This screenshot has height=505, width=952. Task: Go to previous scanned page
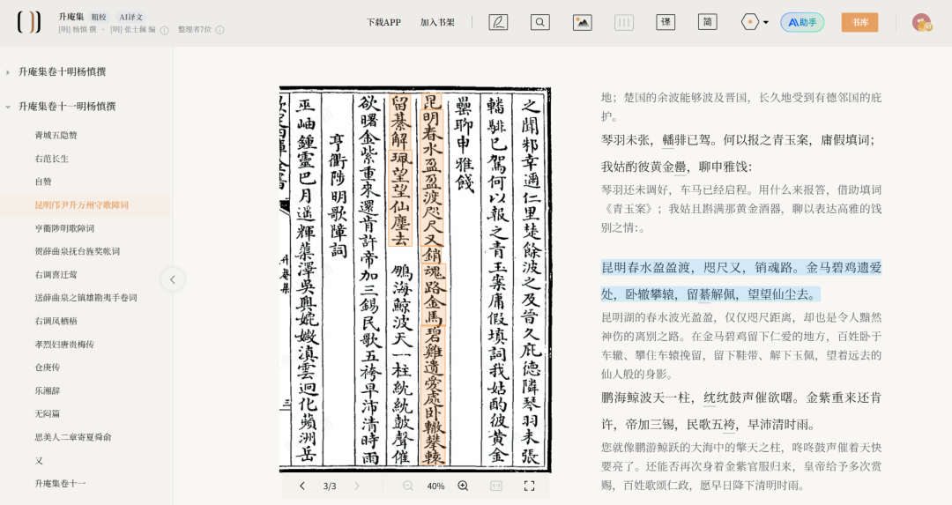click(x=301, y=486)
